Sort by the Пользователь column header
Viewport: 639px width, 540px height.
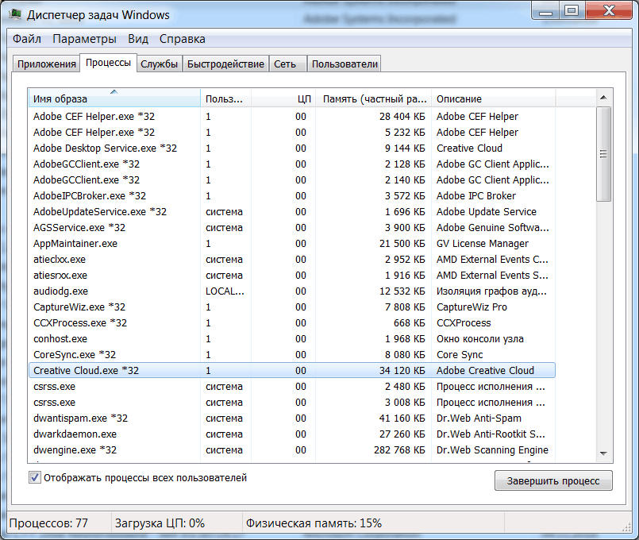tap(225, 98)
